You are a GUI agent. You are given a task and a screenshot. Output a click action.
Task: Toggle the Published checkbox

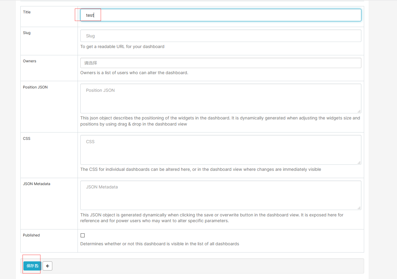point(82,235)
